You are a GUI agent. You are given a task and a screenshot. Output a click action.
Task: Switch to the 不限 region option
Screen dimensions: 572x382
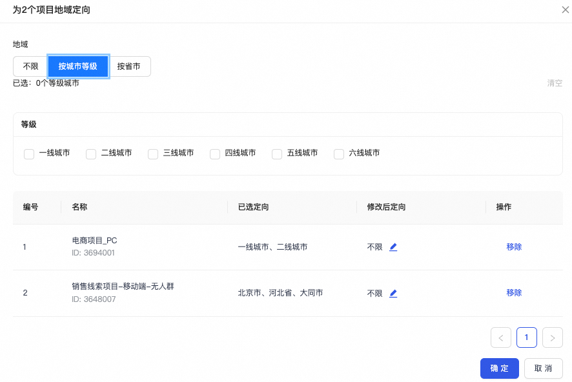(30, 66)
